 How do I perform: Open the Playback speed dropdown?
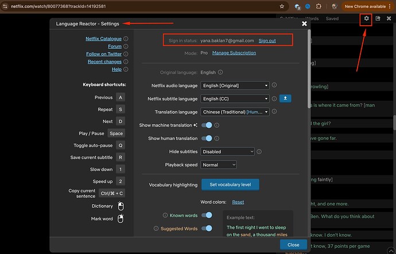218,165
